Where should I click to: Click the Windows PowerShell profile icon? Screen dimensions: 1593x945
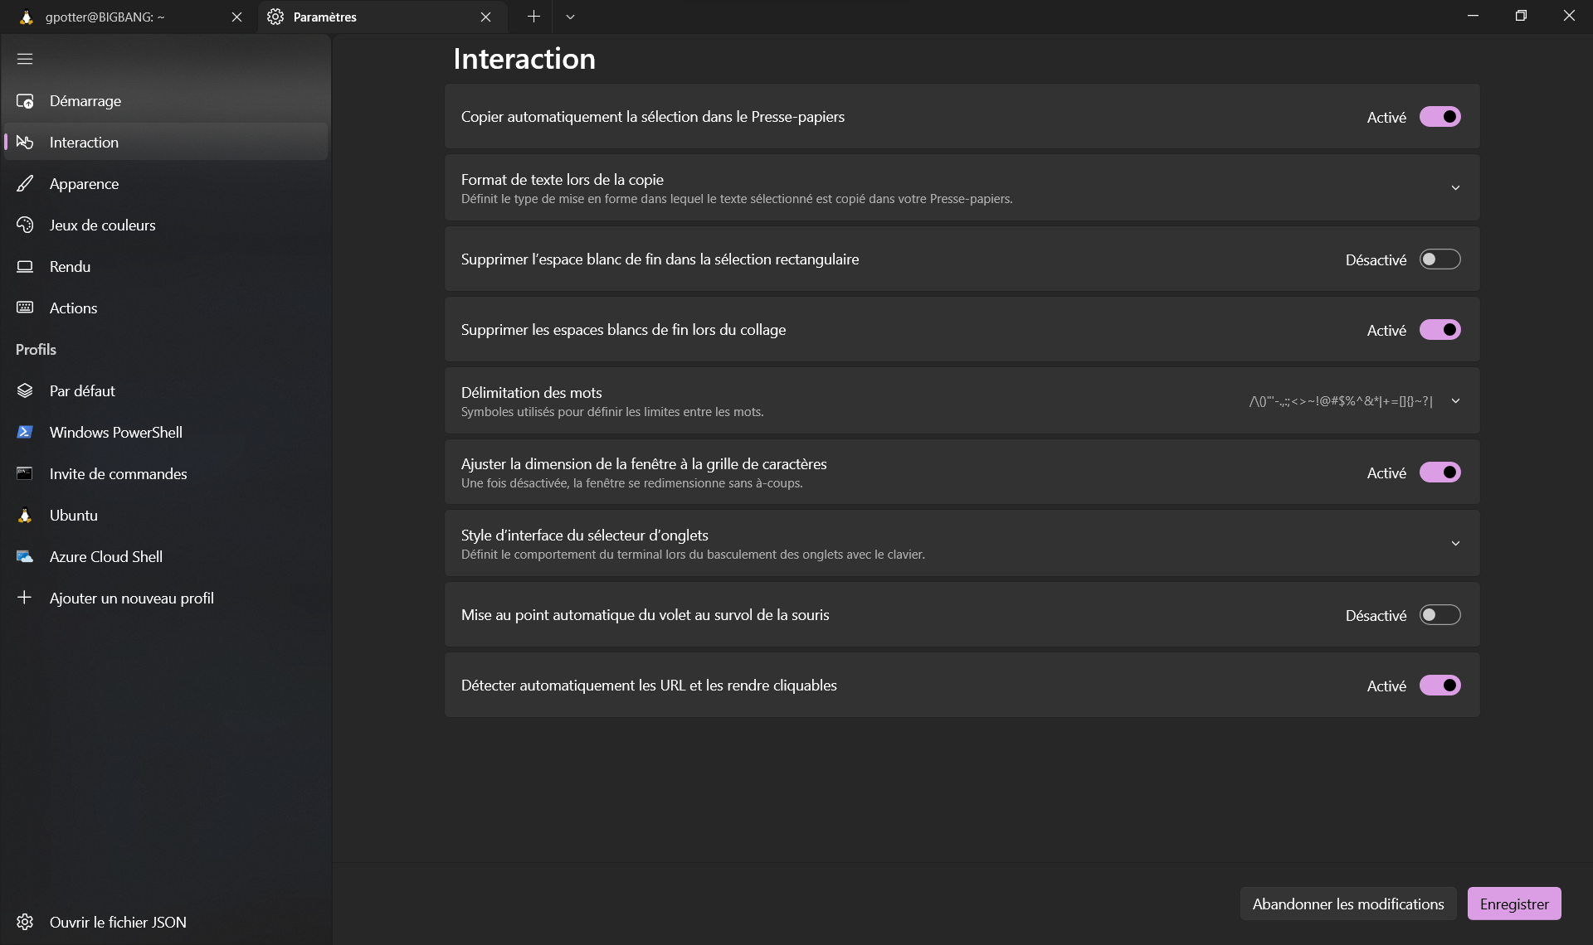click(25, 433)
